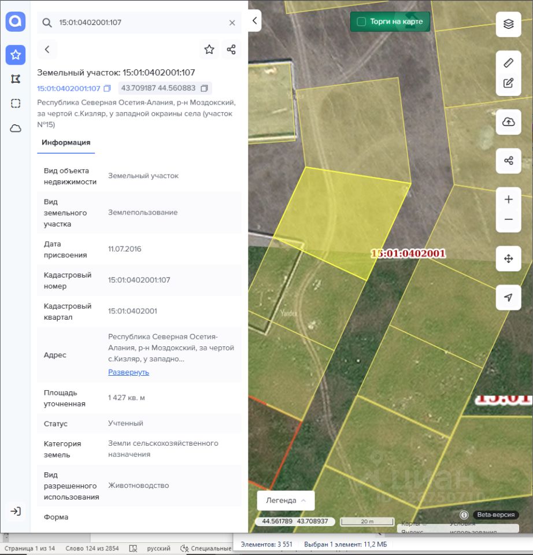Click the Учтенный status value
The image size is (533, 555).
tap(125, 423)
